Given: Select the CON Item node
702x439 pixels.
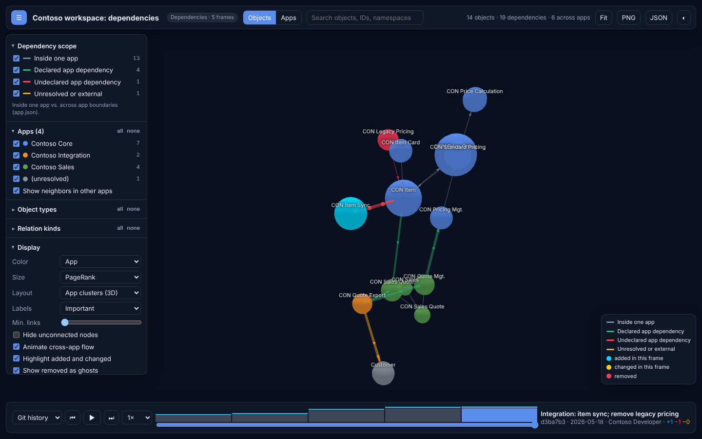Looking at the screenshot, I should pyautogui.click(x=403, y=198).
